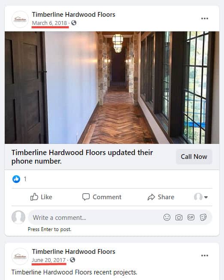The width and height of the screenshot is (224, 280).
Task: Like the phone number update post
Action: click(x=41, y=197)
